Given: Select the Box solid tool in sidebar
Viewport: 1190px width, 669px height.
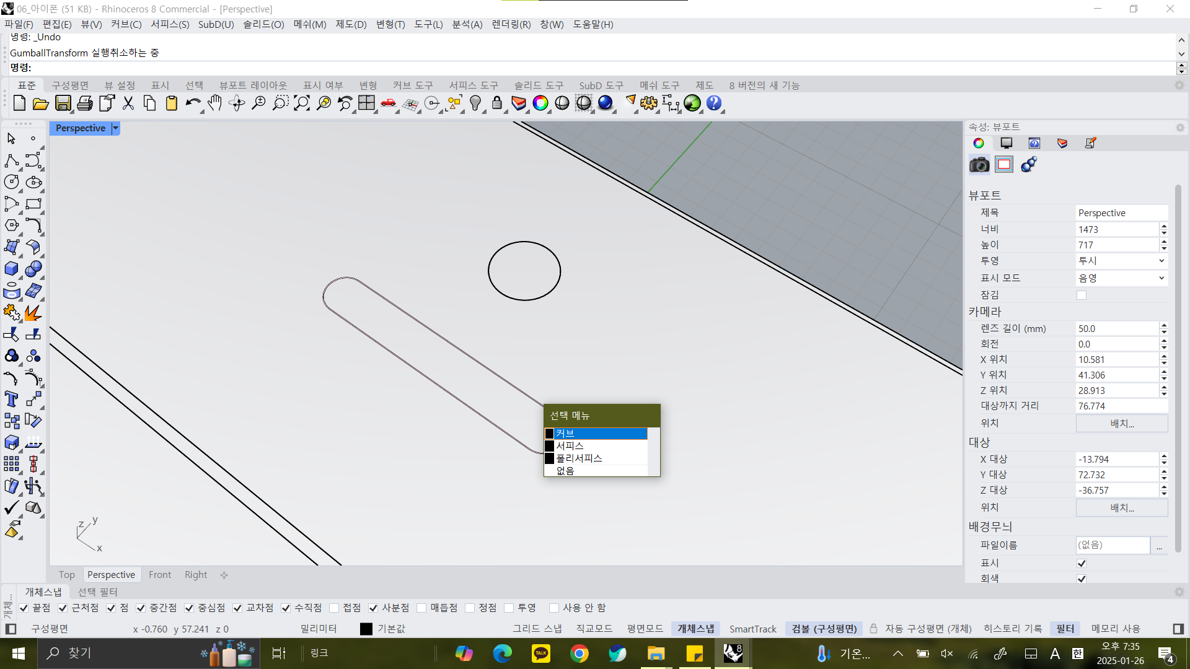Looking at the screenshot, I should tap(11, 269).
